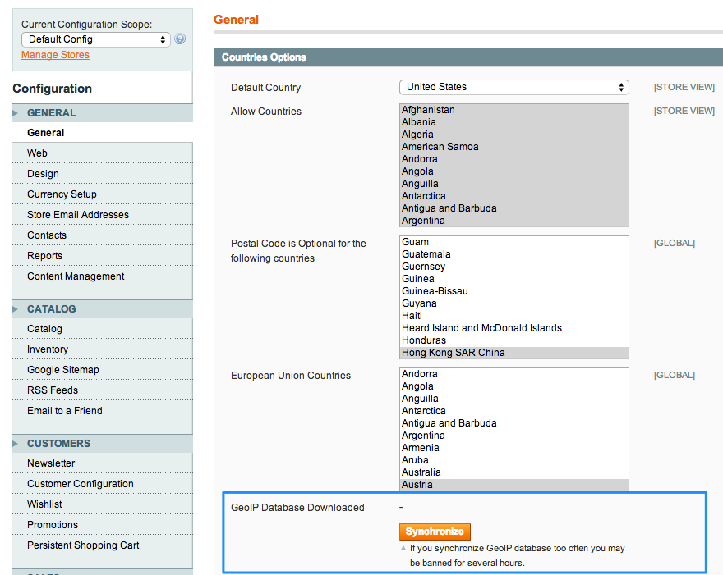The height and width of the screenshot is (575, 723).
Task: Select Honduras in the Postal Code Optional list
Action: tap(513, 340)
